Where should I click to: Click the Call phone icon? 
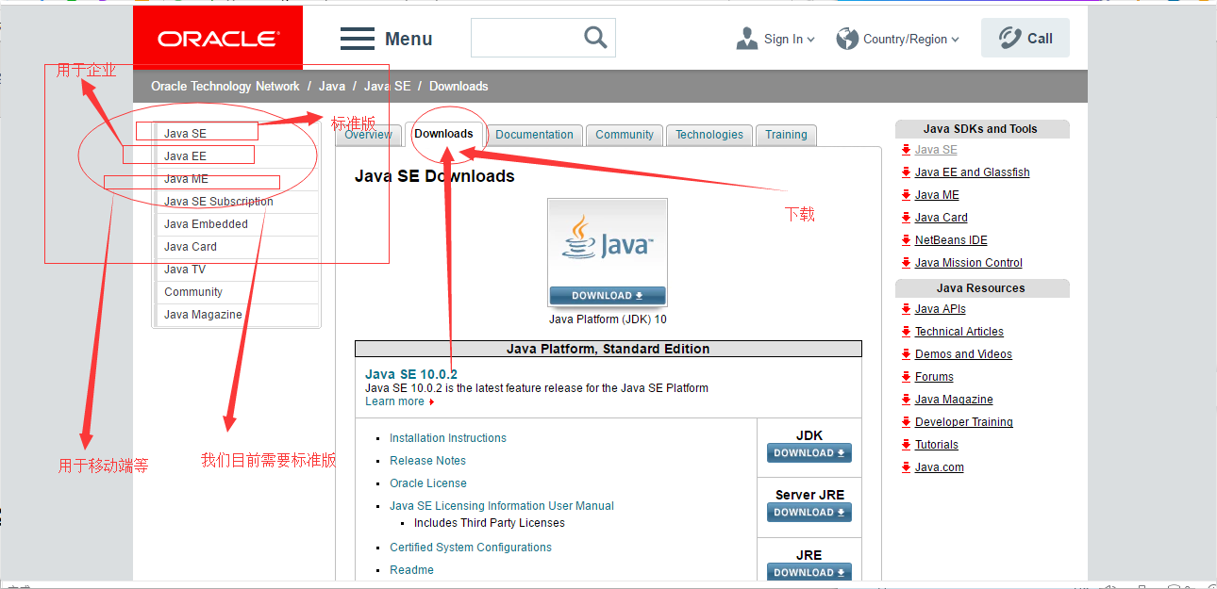pyautogui.click(x=1009, y=39)
